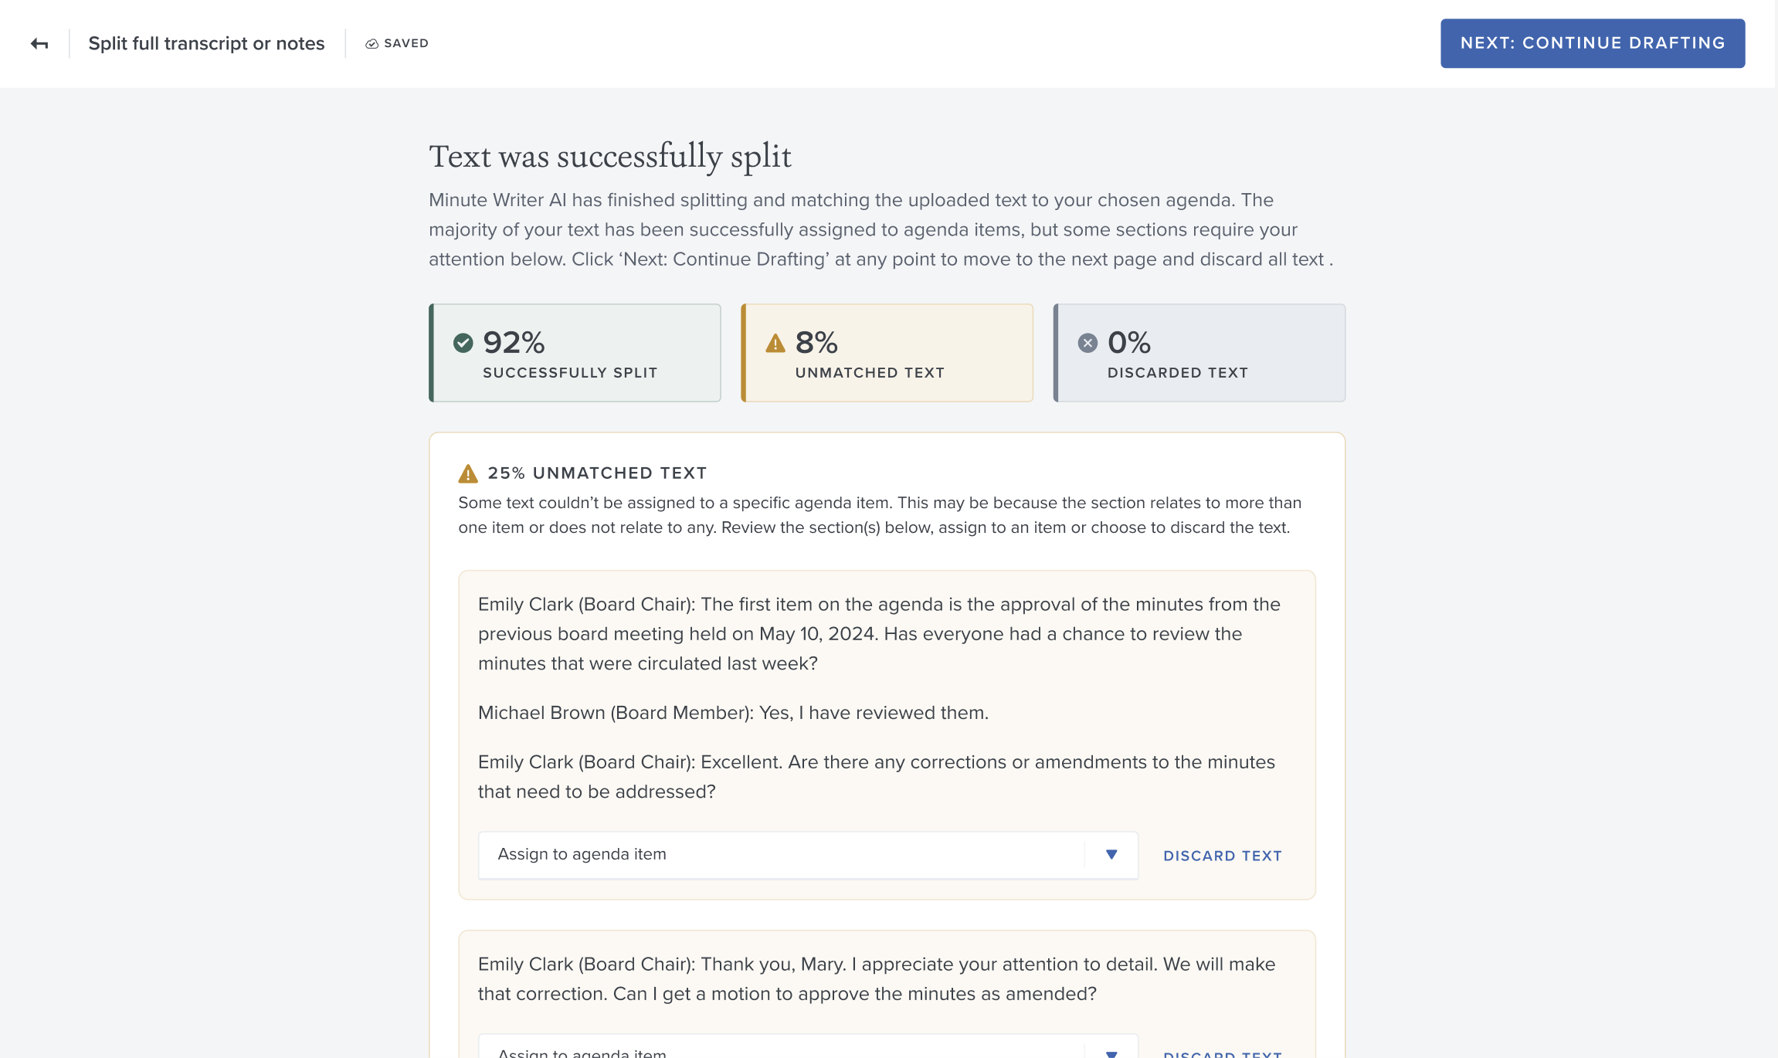
Task: Click the green checkmark icon beside 92%
Action: tap(463, 343)
